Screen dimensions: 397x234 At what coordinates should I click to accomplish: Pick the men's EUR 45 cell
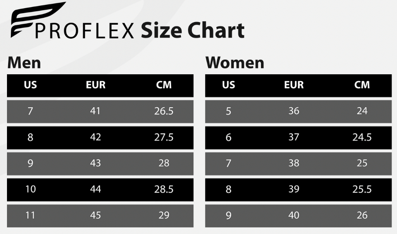tap(95, 215)
